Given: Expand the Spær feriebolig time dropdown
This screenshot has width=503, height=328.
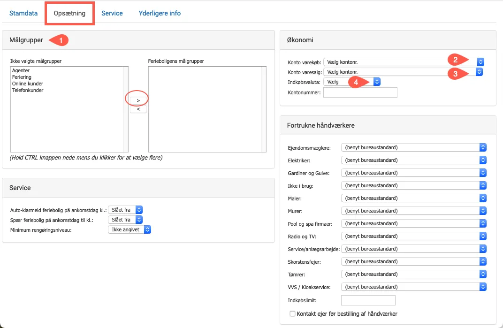Looking at the screenshot, I should pyautogui.click(x=125, y=220).
